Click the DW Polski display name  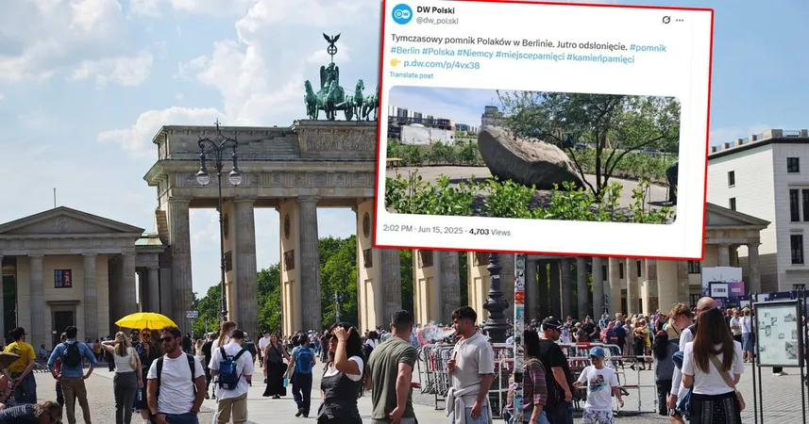coord(435,10)
